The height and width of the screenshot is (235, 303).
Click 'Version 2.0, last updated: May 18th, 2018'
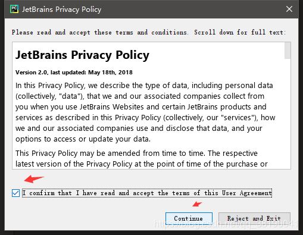[x=74, y=73]
